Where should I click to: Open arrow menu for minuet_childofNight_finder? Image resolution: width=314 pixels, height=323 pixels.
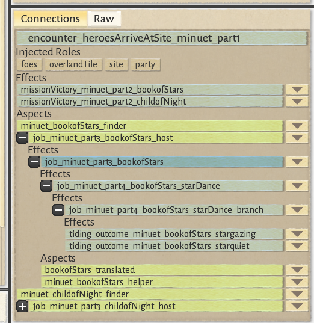[297, 294]
